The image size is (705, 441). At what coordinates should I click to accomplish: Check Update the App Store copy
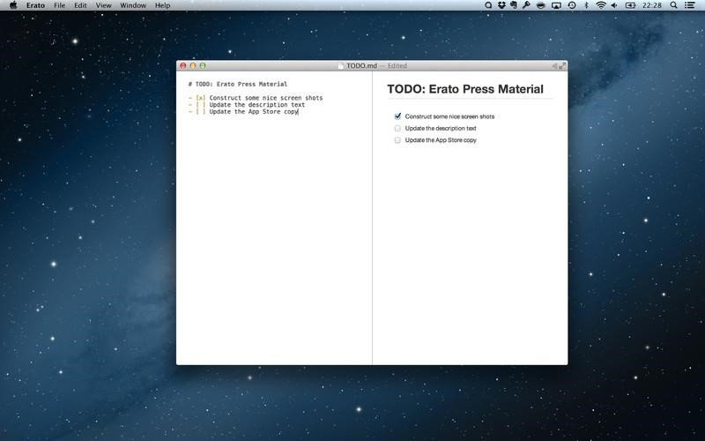pos(397,140)
